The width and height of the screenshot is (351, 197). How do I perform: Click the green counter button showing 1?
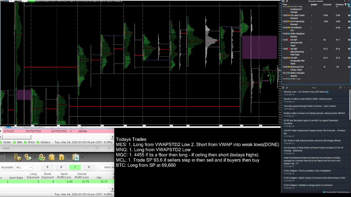75,167
